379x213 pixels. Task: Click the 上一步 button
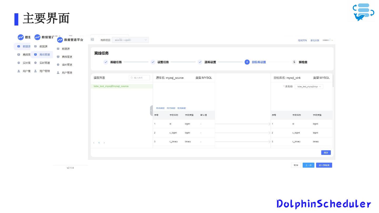pos(308,165)
